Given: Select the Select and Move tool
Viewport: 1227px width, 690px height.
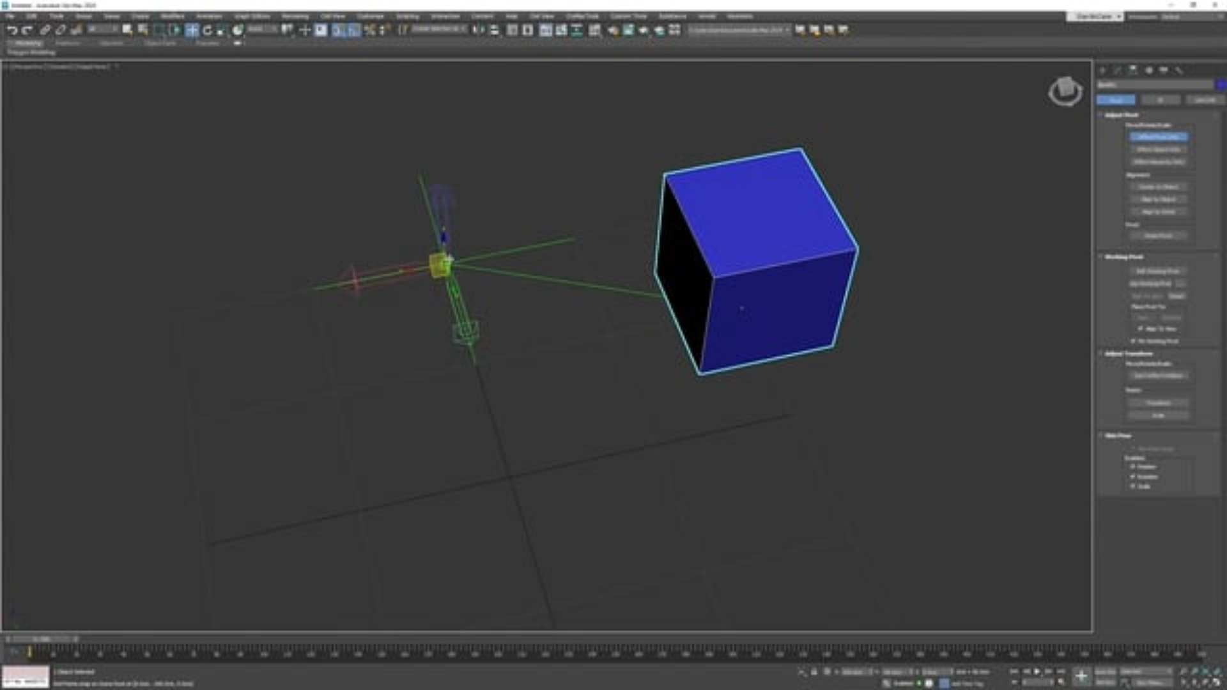Looking at the screenshot, I should (192, 30).
